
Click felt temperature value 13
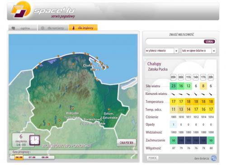181,109
